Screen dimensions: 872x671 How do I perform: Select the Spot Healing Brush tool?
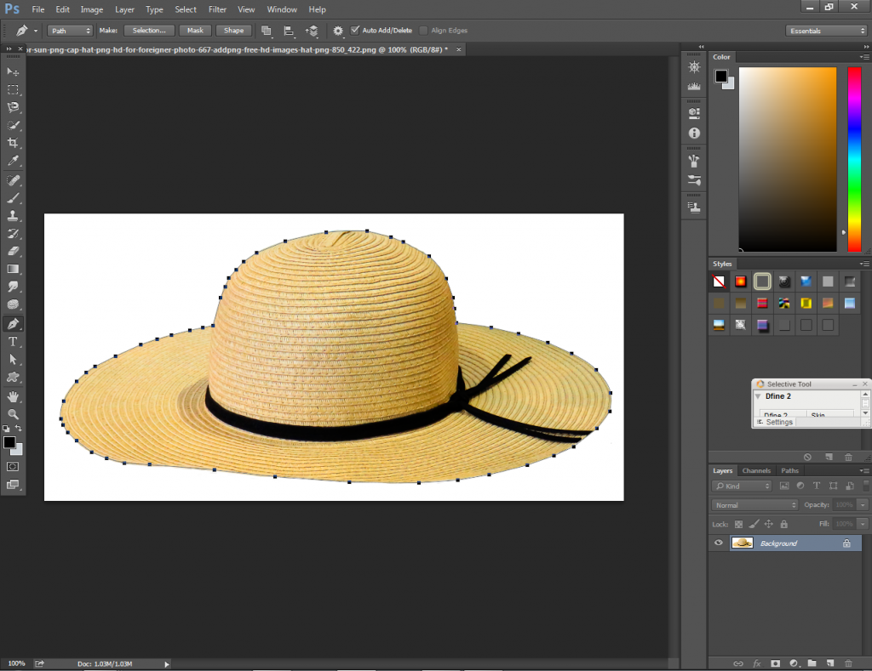click(x=13, y=180)
